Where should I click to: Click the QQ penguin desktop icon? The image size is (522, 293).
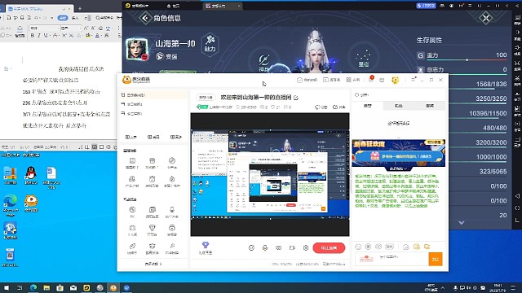tap(31, 176)
